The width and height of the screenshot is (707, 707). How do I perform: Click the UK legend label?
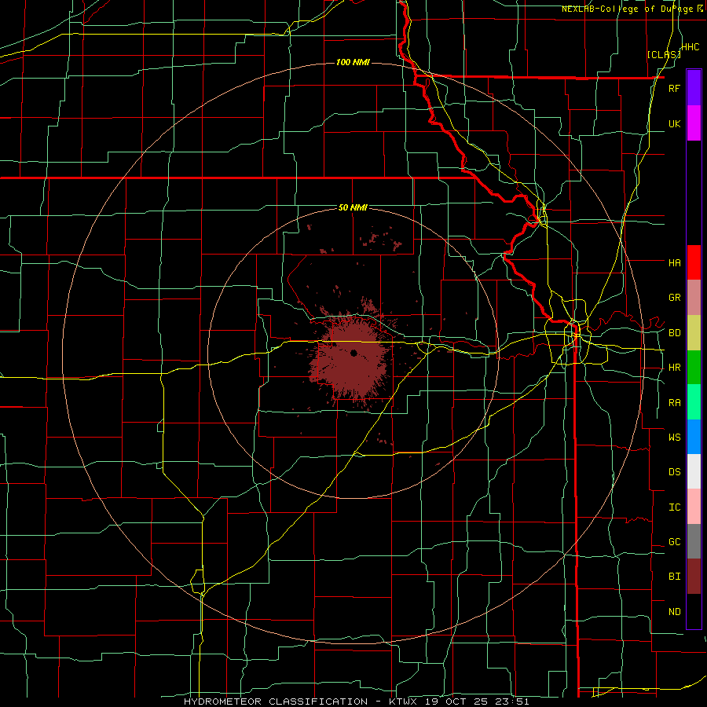tap(674, 123)
